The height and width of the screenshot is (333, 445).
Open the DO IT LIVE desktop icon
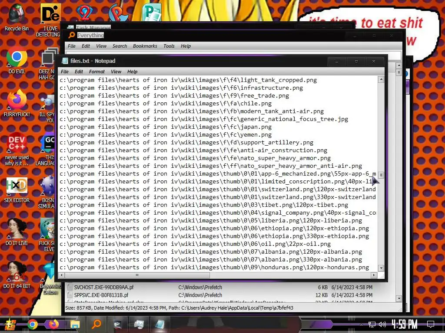coord(17,232)
